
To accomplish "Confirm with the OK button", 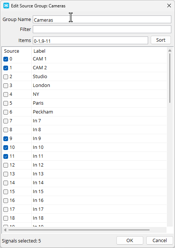I will 130,240.
